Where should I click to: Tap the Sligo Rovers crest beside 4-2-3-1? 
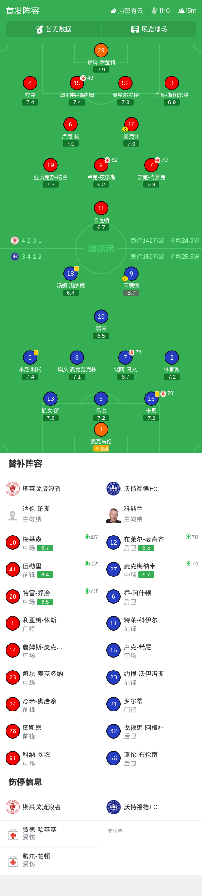(x=15, y=240)
